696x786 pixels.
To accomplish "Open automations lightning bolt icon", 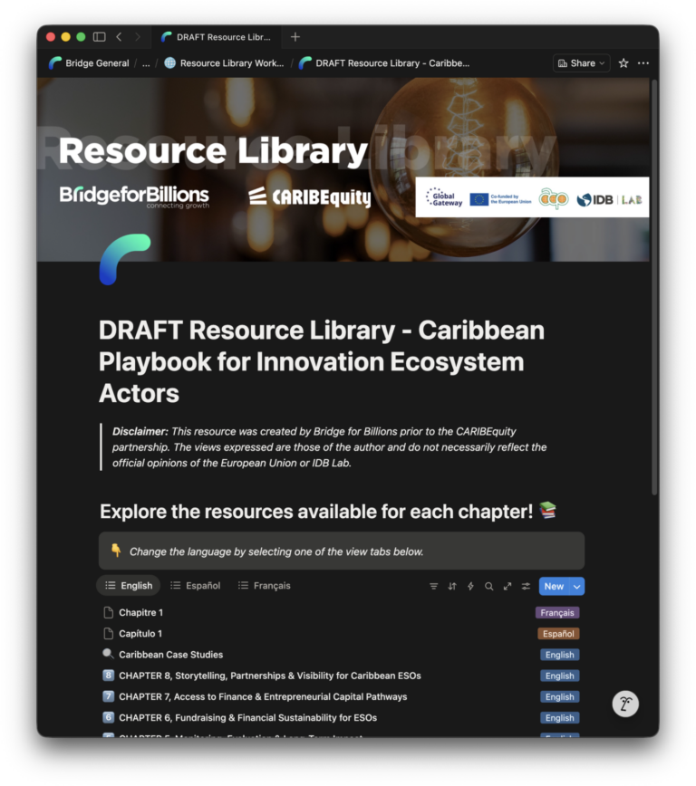I will [470, 586].
